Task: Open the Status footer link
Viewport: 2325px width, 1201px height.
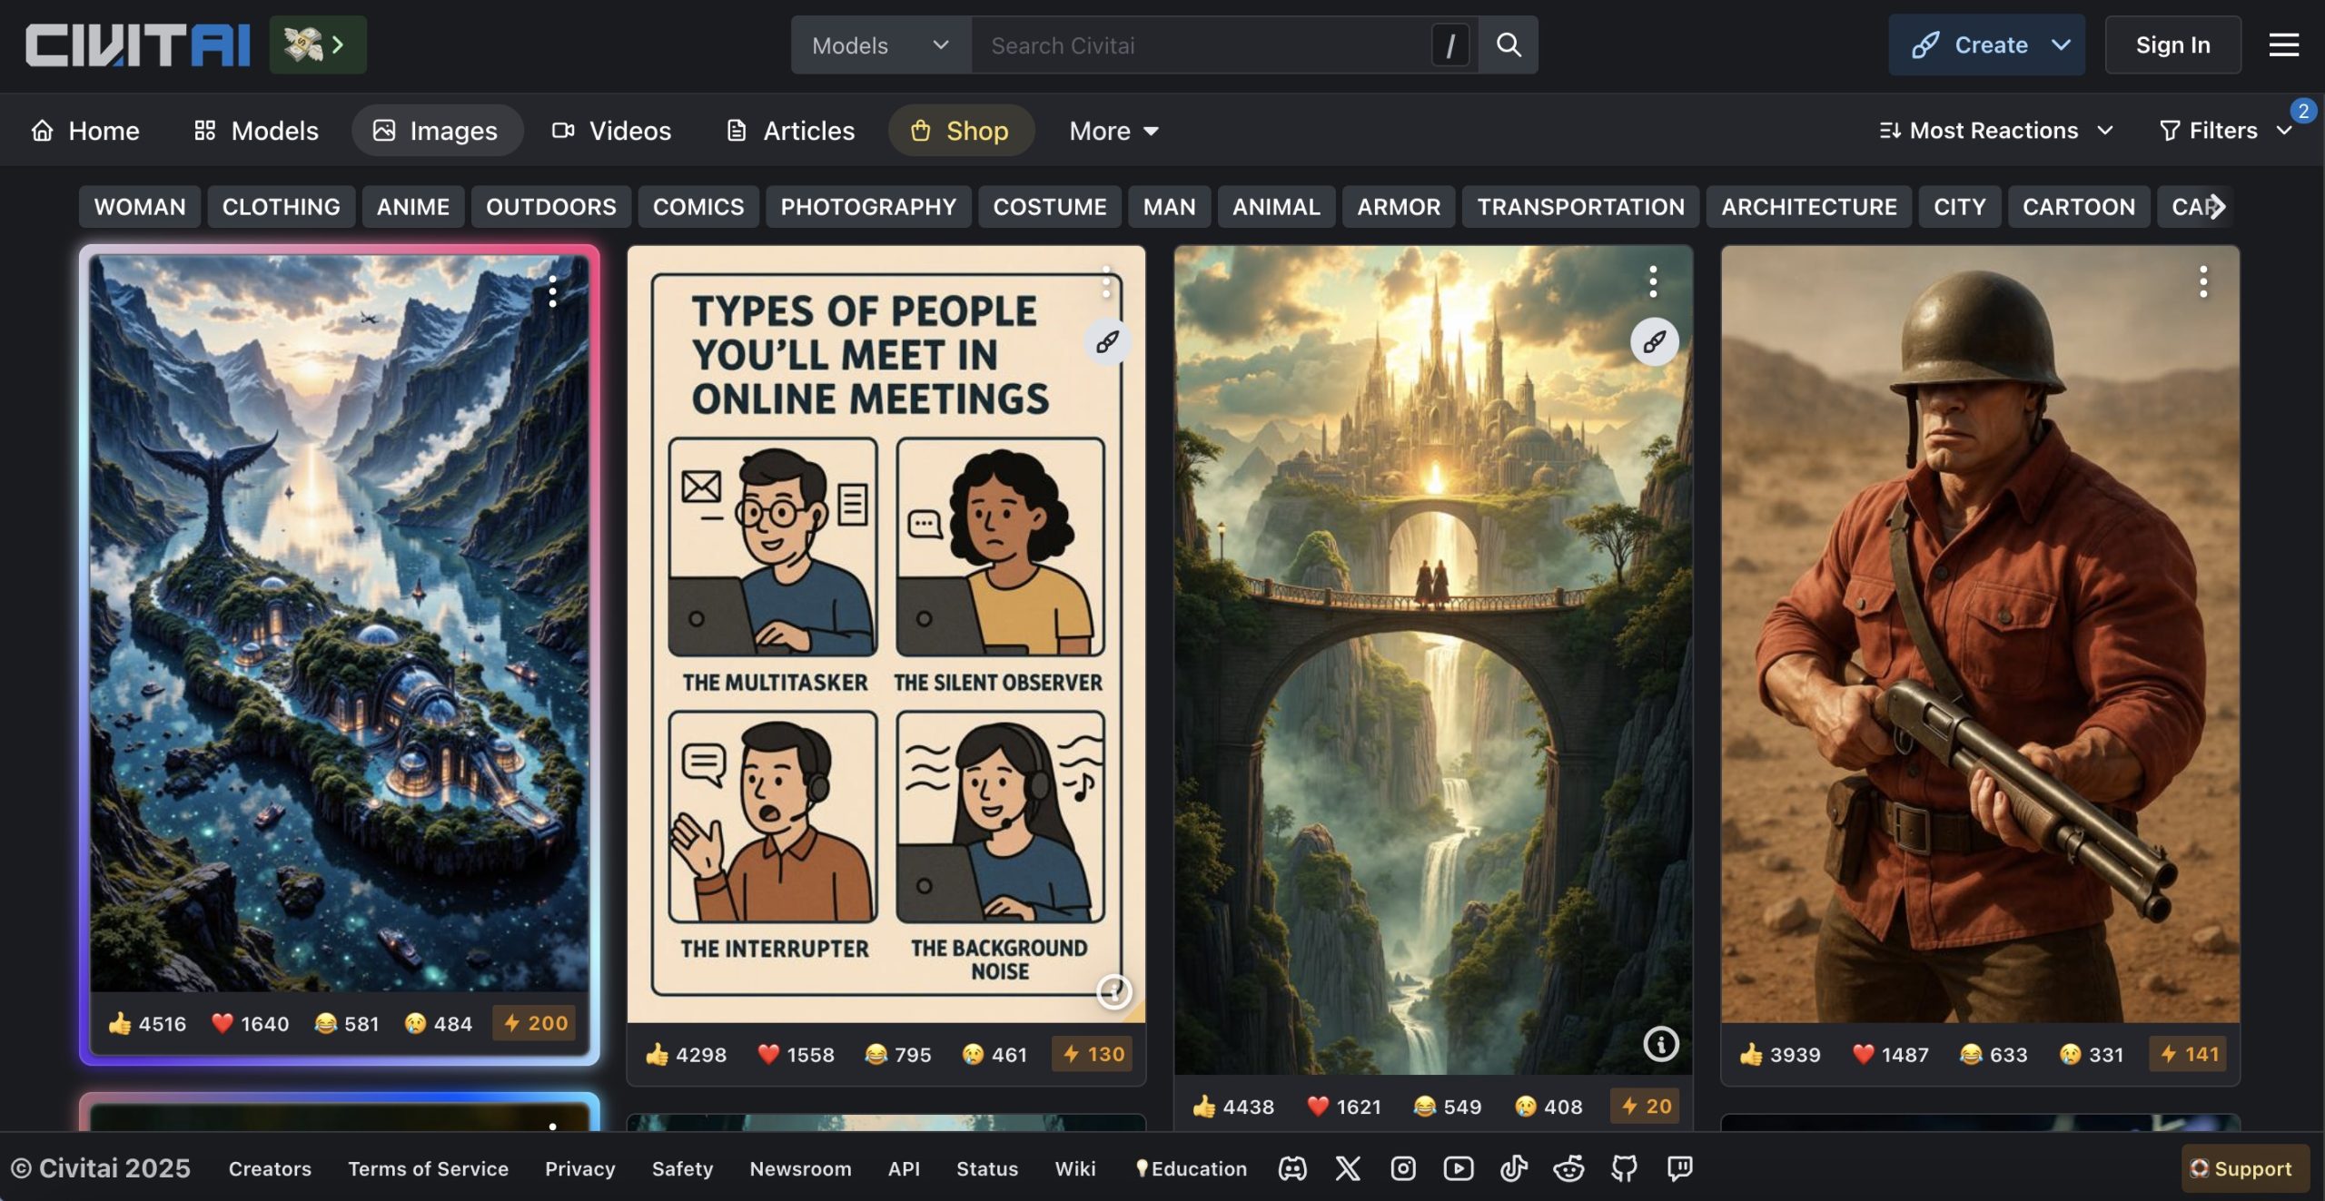Action: click(x=986, y=1168)
